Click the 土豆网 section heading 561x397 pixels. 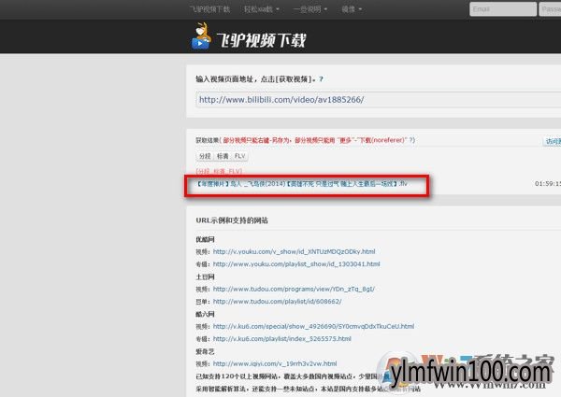[205, 276]
